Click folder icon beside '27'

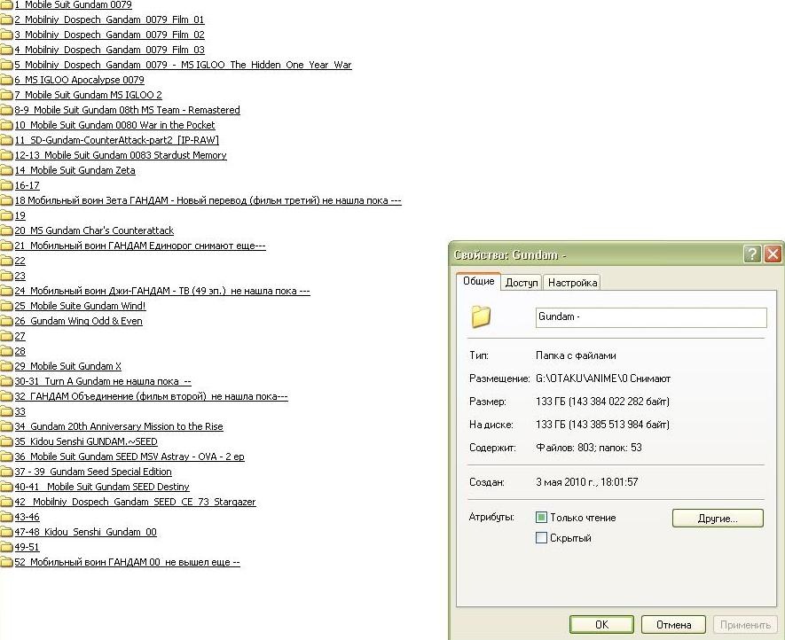coord(6,336)
